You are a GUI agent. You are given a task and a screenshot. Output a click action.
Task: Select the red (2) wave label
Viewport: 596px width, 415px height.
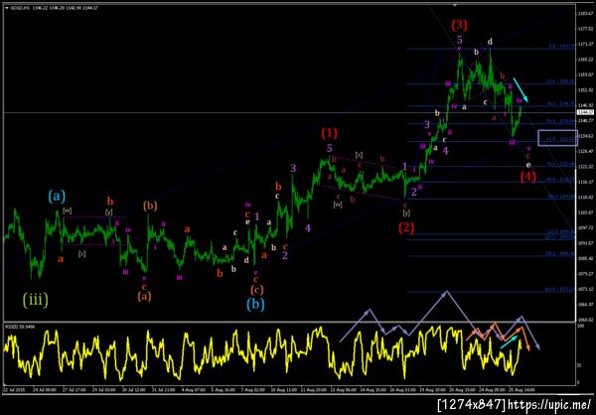pyautogui.click(x=406, y=227)
